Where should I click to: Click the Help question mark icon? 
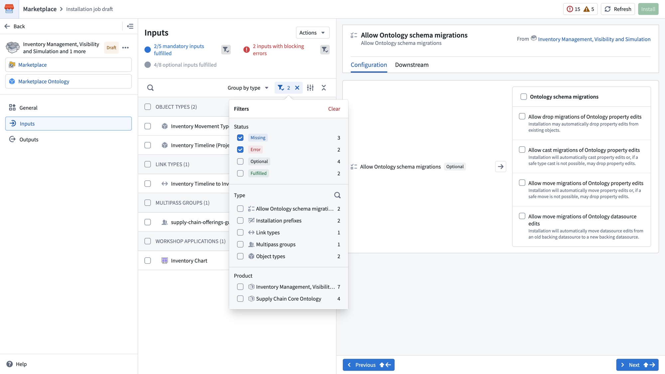10,364
